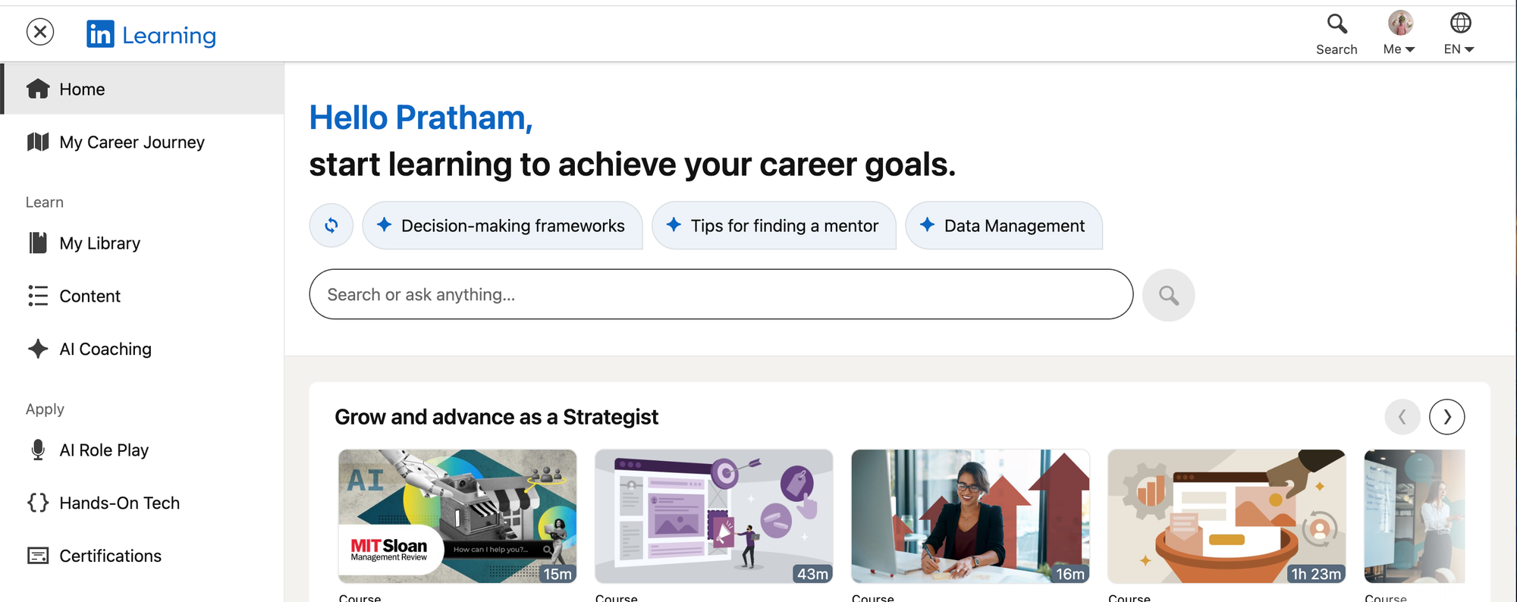Go to Home in the sidebar
Screen dimensions: 1517x602
[x=143, y=89]
